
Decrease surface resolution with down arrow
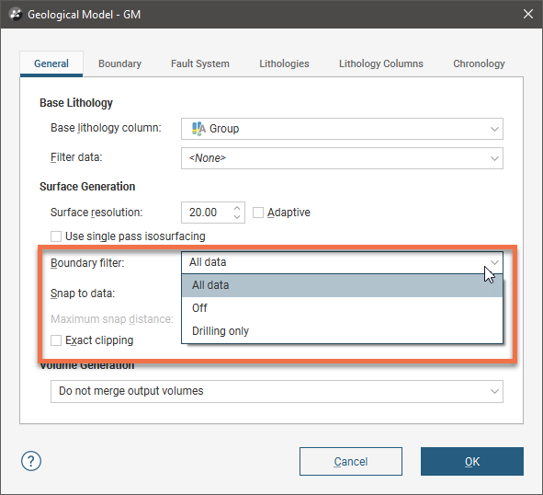pos(237,217)
